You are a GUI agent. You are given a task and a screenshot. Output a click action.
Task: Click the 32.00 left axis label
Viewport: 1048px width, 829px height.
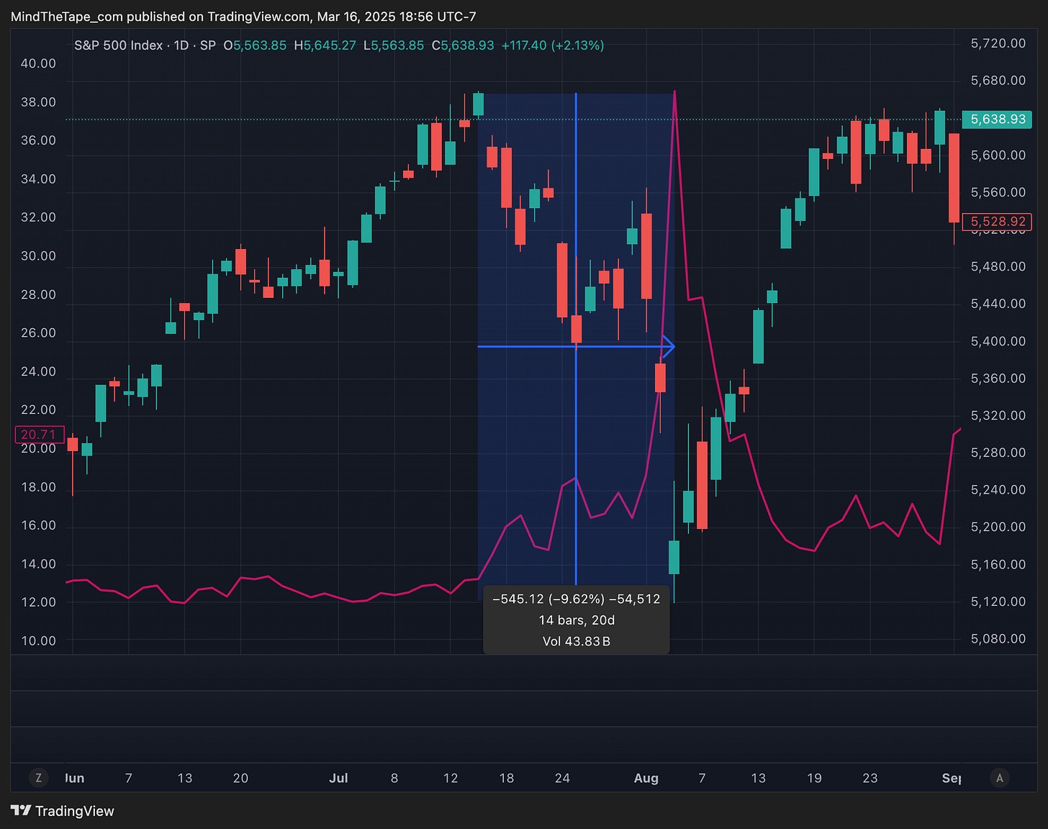click(38, 217)
